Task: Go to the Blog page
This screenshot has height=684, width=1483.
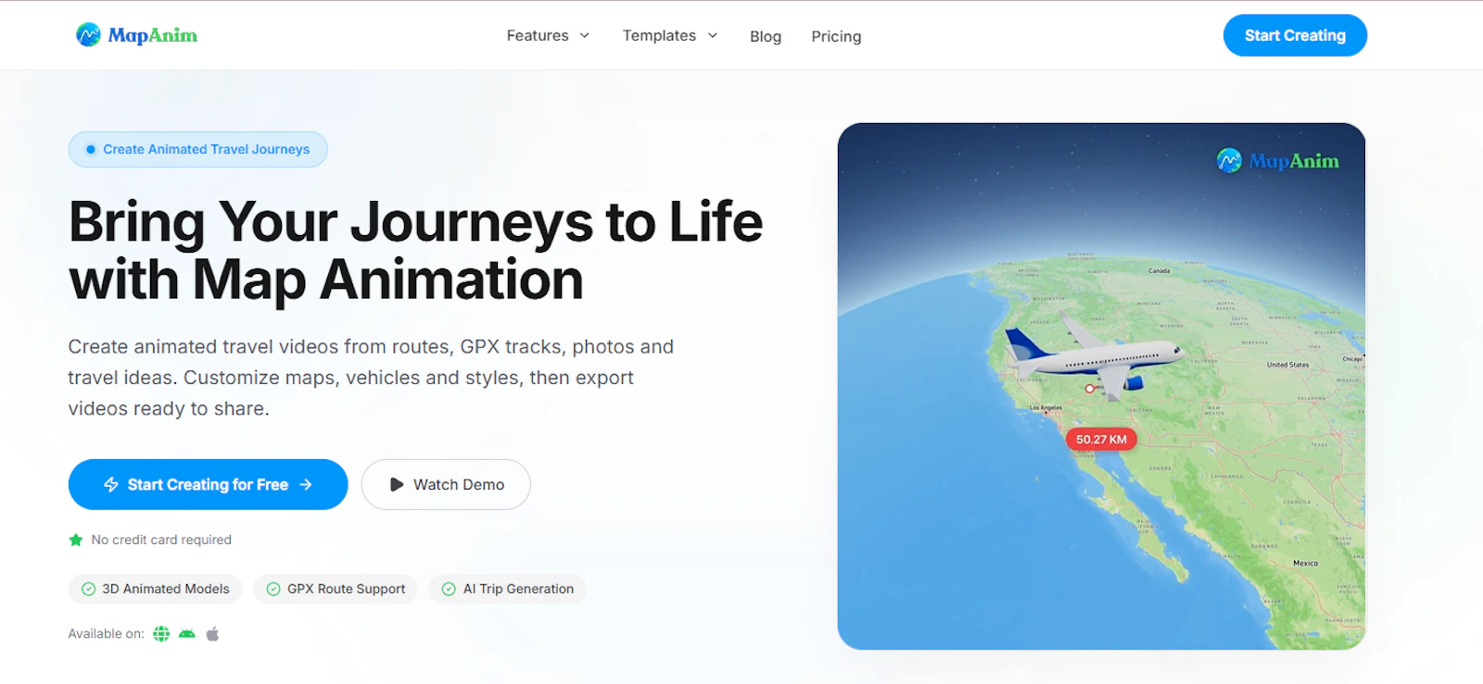Action: tap(766, 36)
